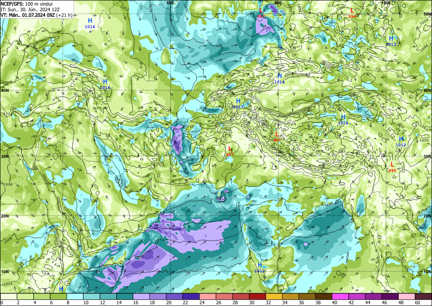Click the '100E' longitude label
This screenshot has width=432, height=306.
(x=386, y=3)
